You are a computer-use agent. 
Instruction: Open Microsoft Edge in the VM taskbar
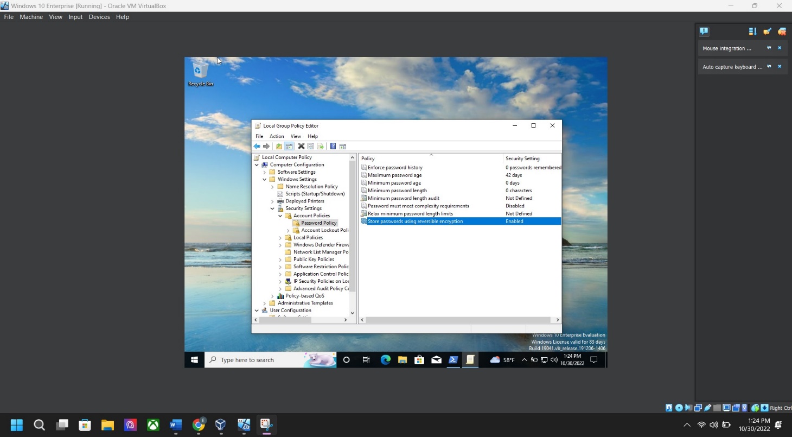[x=385, y=360]
